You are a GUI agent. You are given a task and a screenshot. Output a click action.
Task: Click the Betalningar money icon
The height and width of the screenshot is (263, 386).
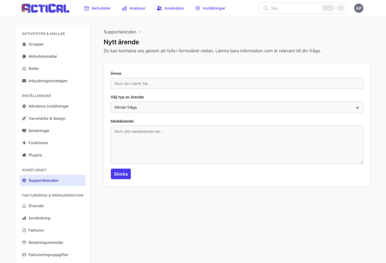pos(24,131)
